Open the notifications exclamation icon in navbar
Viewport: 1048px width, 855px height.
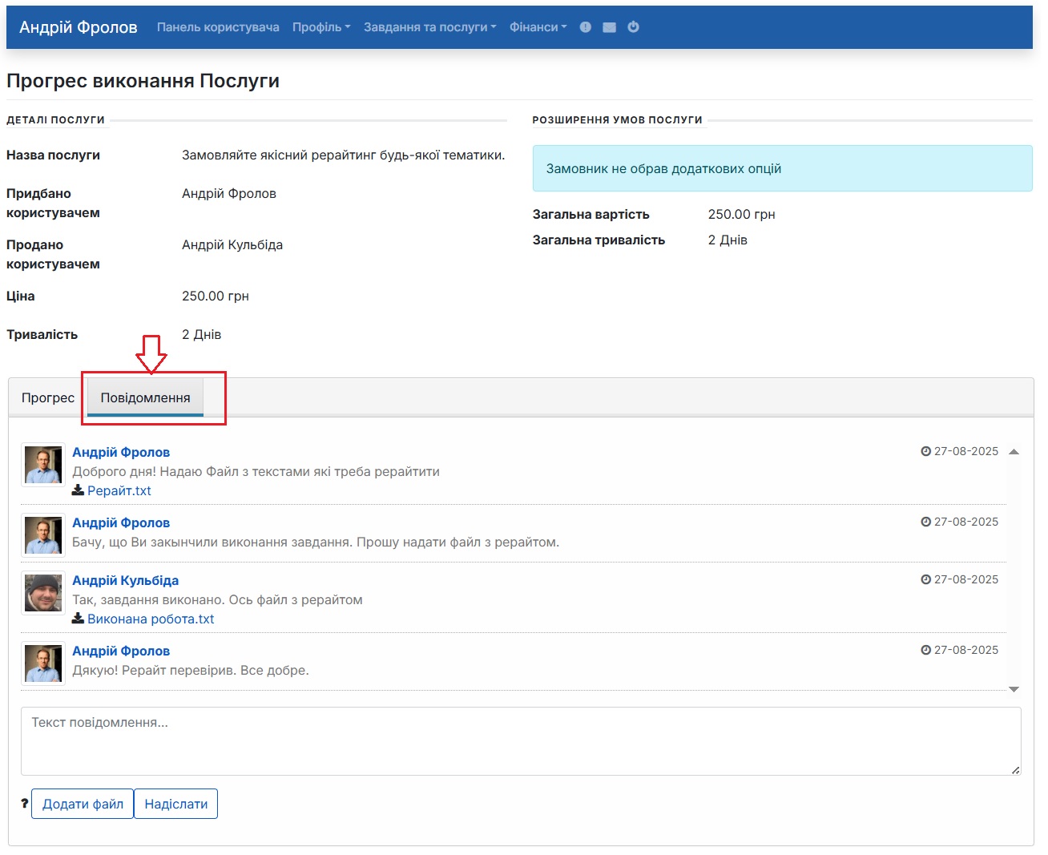[585, 27]
